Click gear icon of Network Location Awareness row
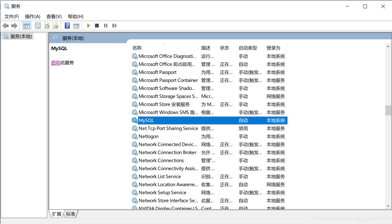392x224 pixels. [x=135, y=185]
